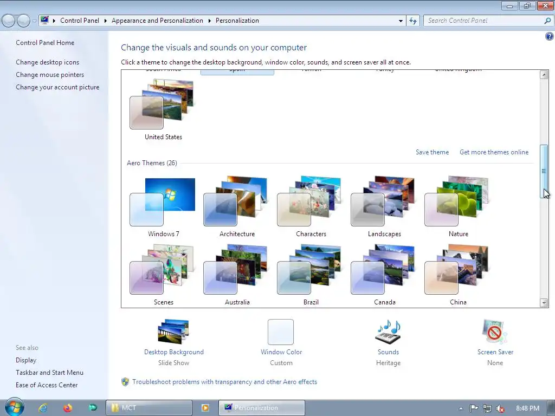Click the muted volume tray icon
Screen dimensions: 555x416
[500, 408]
